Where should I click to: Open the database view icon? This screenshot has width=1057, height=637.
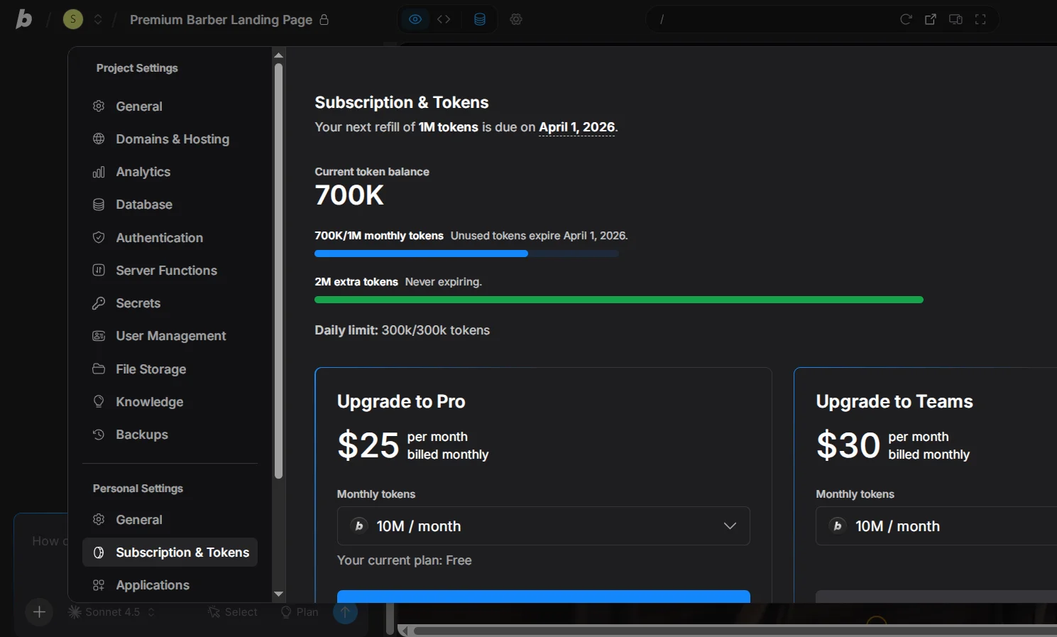480,19
